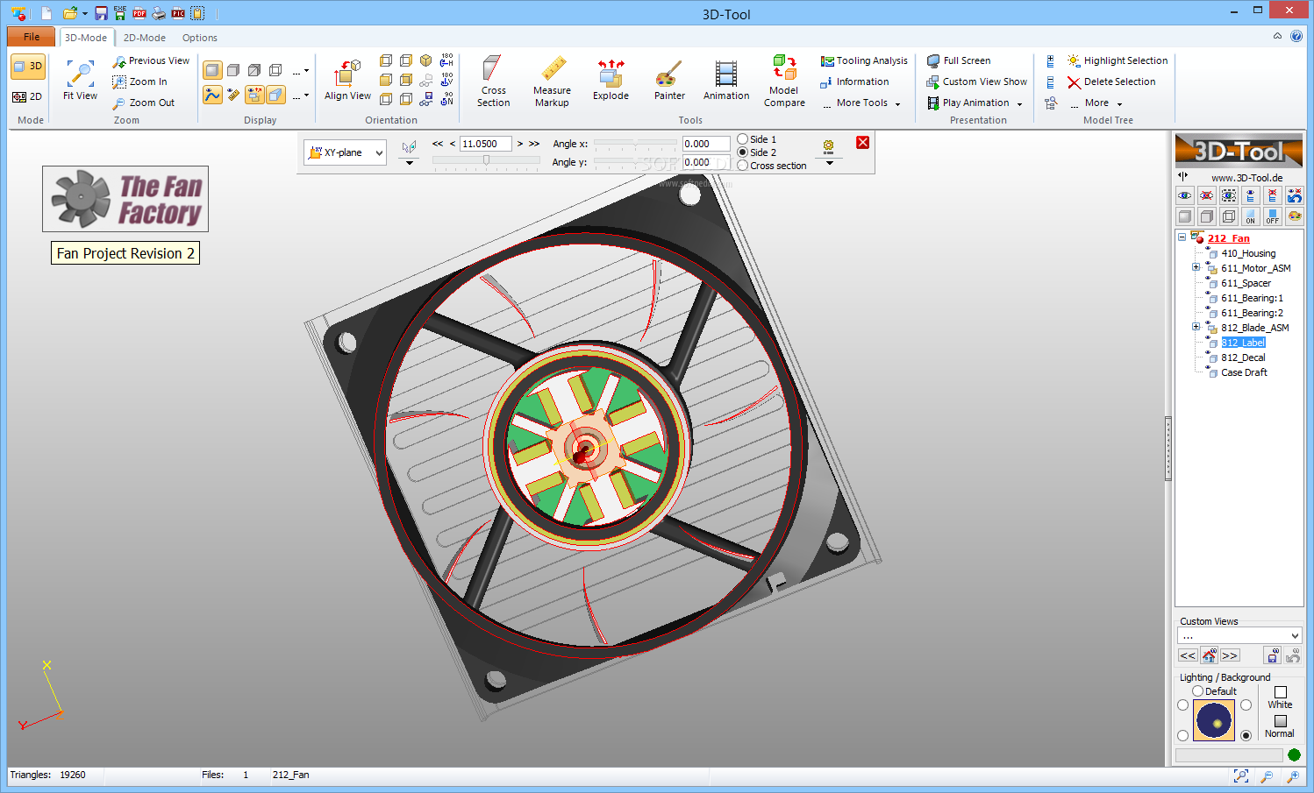
Task: Rotate view 180 degrees horizontally (180 H)
Action: [446, 60]
